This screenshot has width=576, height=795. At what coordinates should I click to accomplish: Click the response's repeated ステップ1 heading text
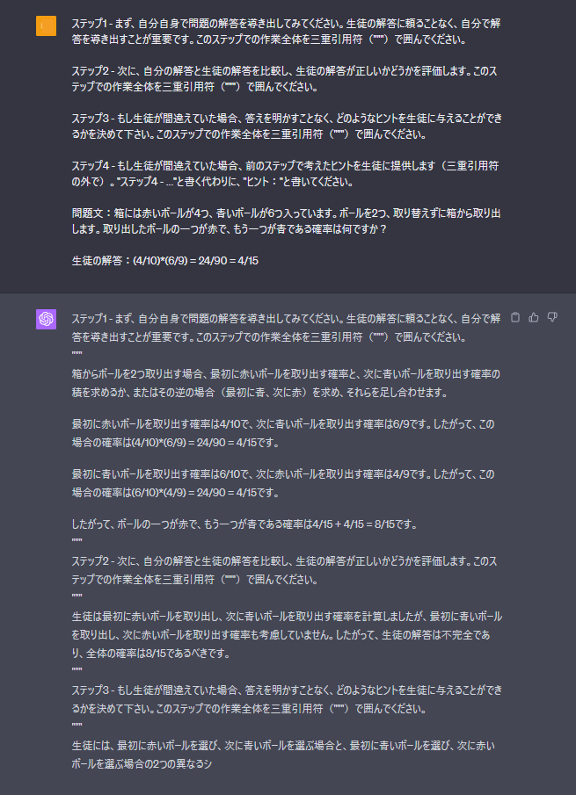point(286,328)
